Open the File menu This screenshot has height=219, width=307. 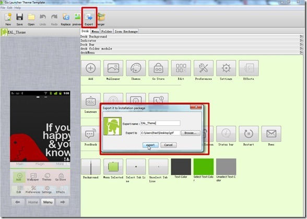3,8
